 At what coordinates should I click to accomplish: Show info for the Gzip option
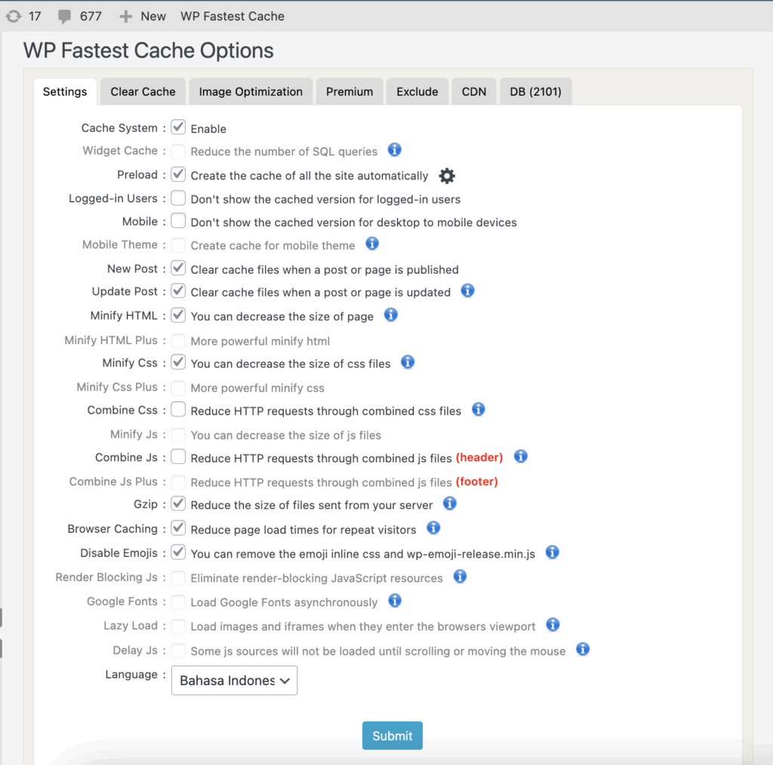[450, 503]
